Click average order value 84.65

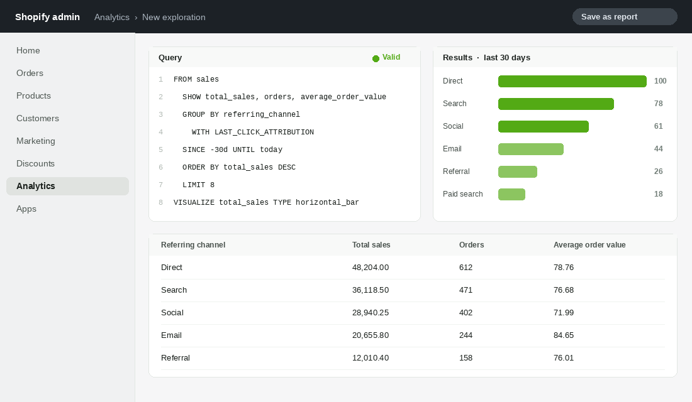564,335
